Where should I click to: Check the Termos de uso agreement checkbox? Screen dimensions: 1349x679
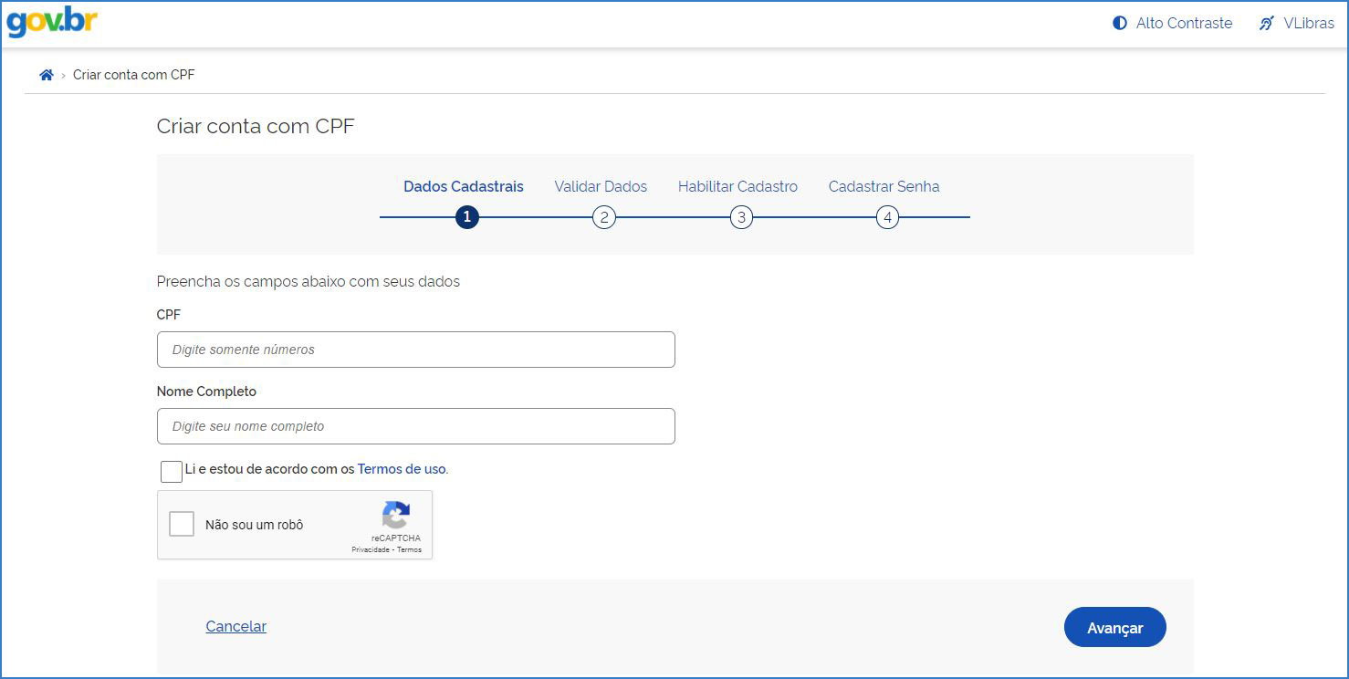pyautogui.click(x=171, y=471)
